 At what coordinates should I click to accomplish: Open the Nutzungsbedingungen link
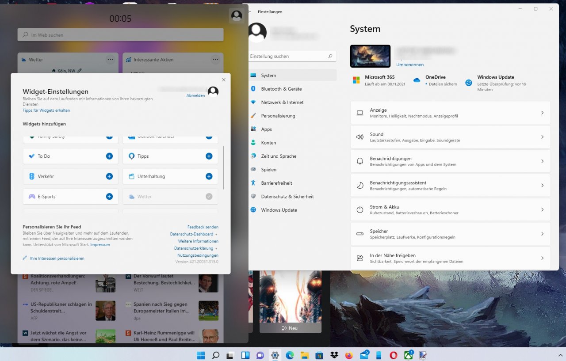point(198,255)
